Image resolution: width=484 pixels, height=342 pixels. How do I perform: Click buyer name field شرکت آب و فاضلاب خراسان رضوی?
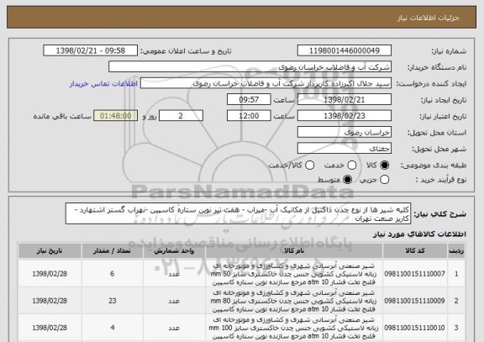250,66
